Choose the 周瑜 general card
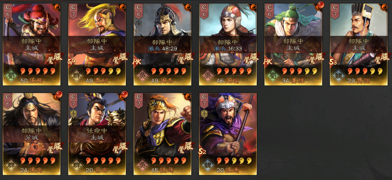Screen dimensions: 392x180 (x=228, y=44)
